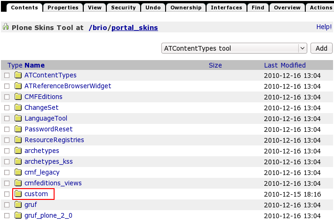Viewport: 334px width, 221px height.
Task: Sort list by Last Modified column
Action: point(285,65)
